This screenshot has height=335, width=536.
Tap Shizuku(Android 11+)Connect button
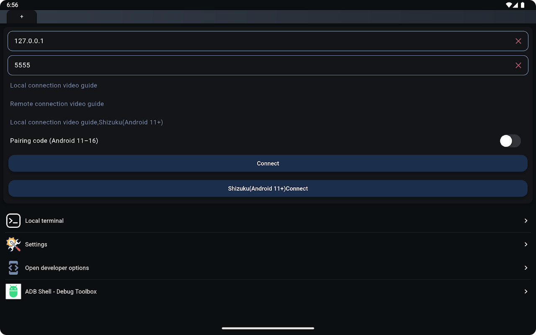pos(268,188)
